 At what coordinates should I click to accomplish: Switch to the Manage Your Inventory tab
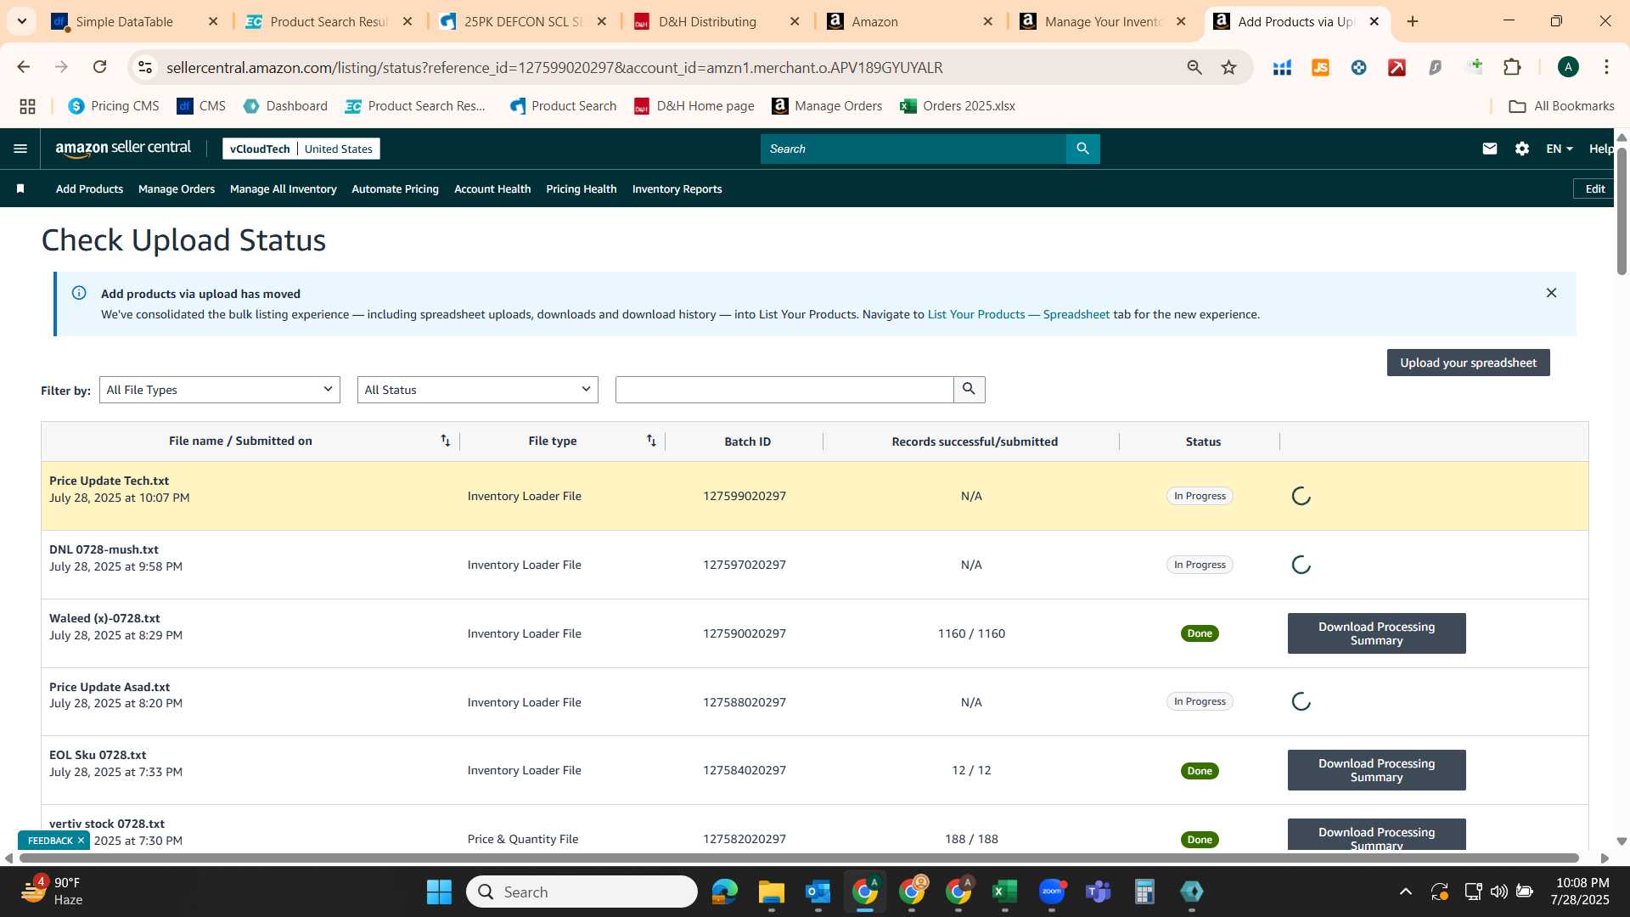click(1103, 21)
